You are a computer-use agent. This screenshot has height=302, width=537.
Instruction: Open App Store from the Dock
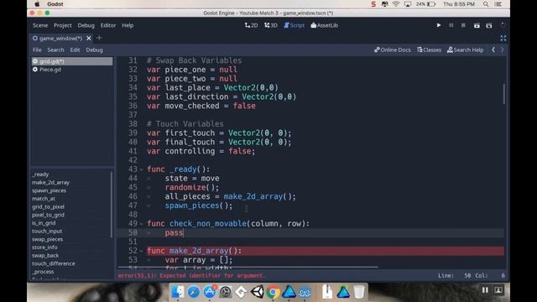(209, 292)
